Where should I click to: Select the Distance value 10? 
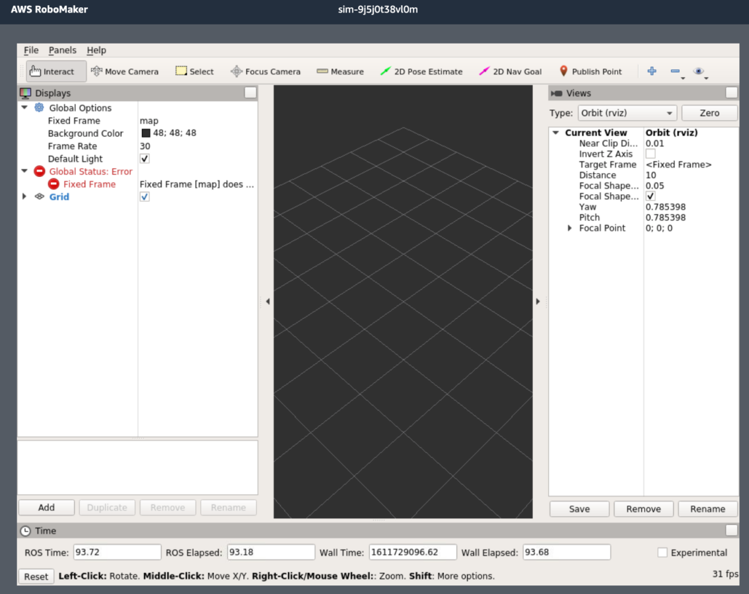651,176
